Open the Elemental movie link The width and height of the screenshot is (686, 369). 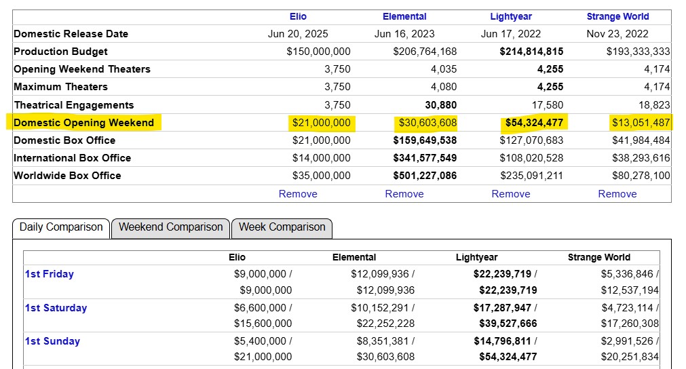404,16
